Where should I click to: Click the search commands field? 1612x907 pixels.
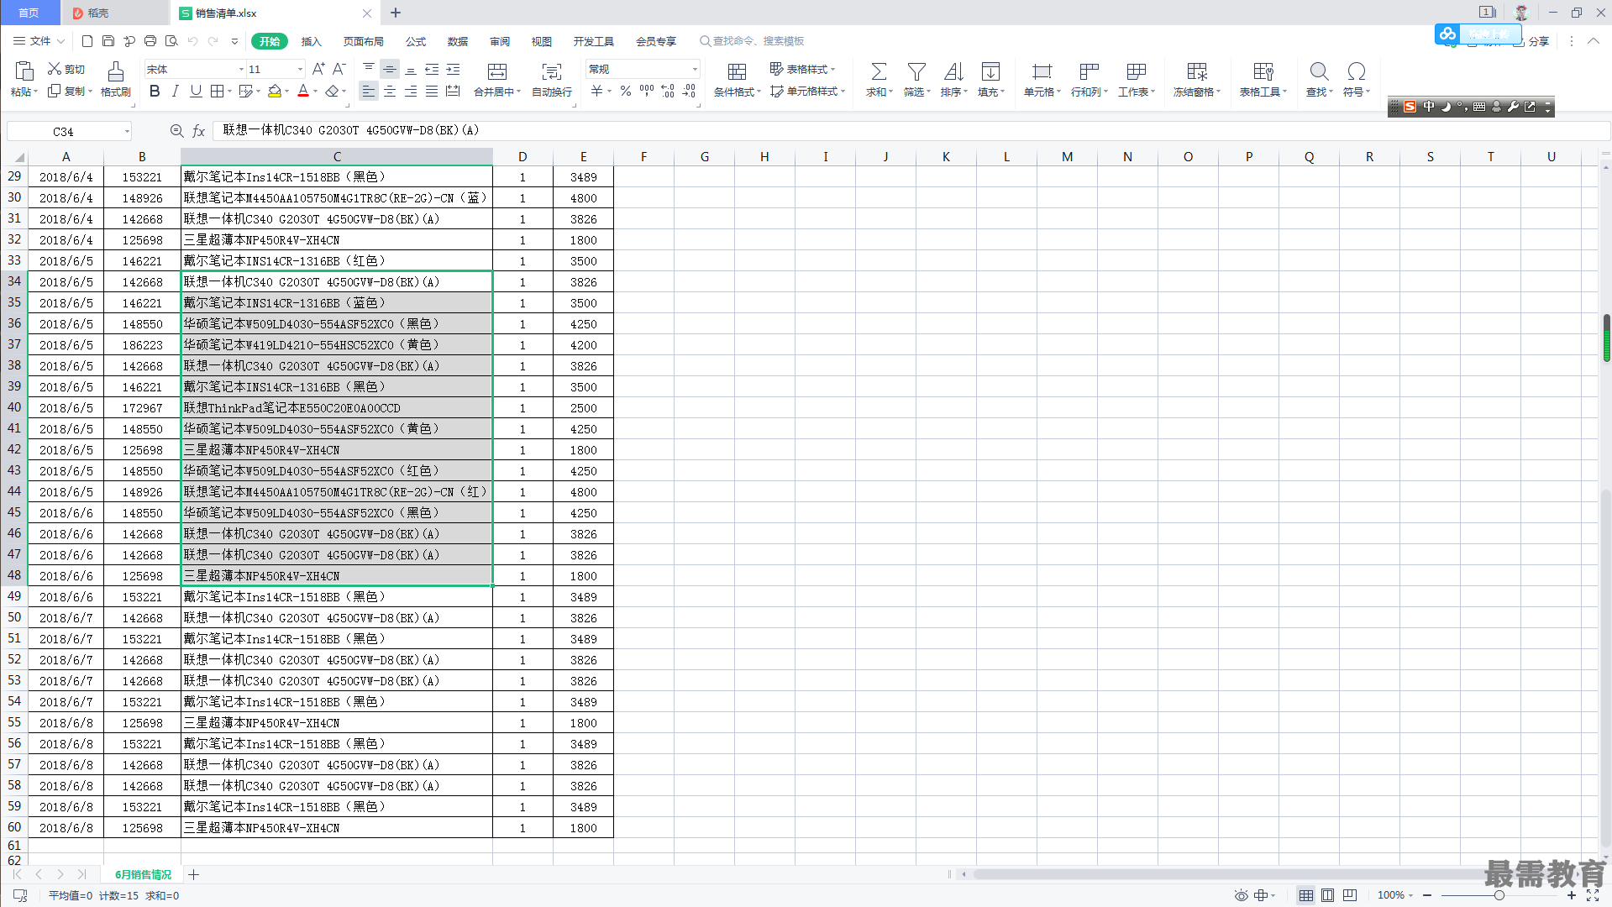click(x=752, y=41)
